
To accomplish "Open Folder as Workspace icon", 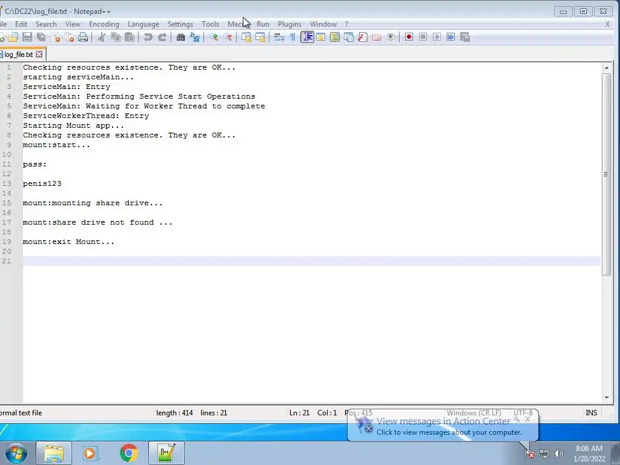I will (x=377, y=37).
